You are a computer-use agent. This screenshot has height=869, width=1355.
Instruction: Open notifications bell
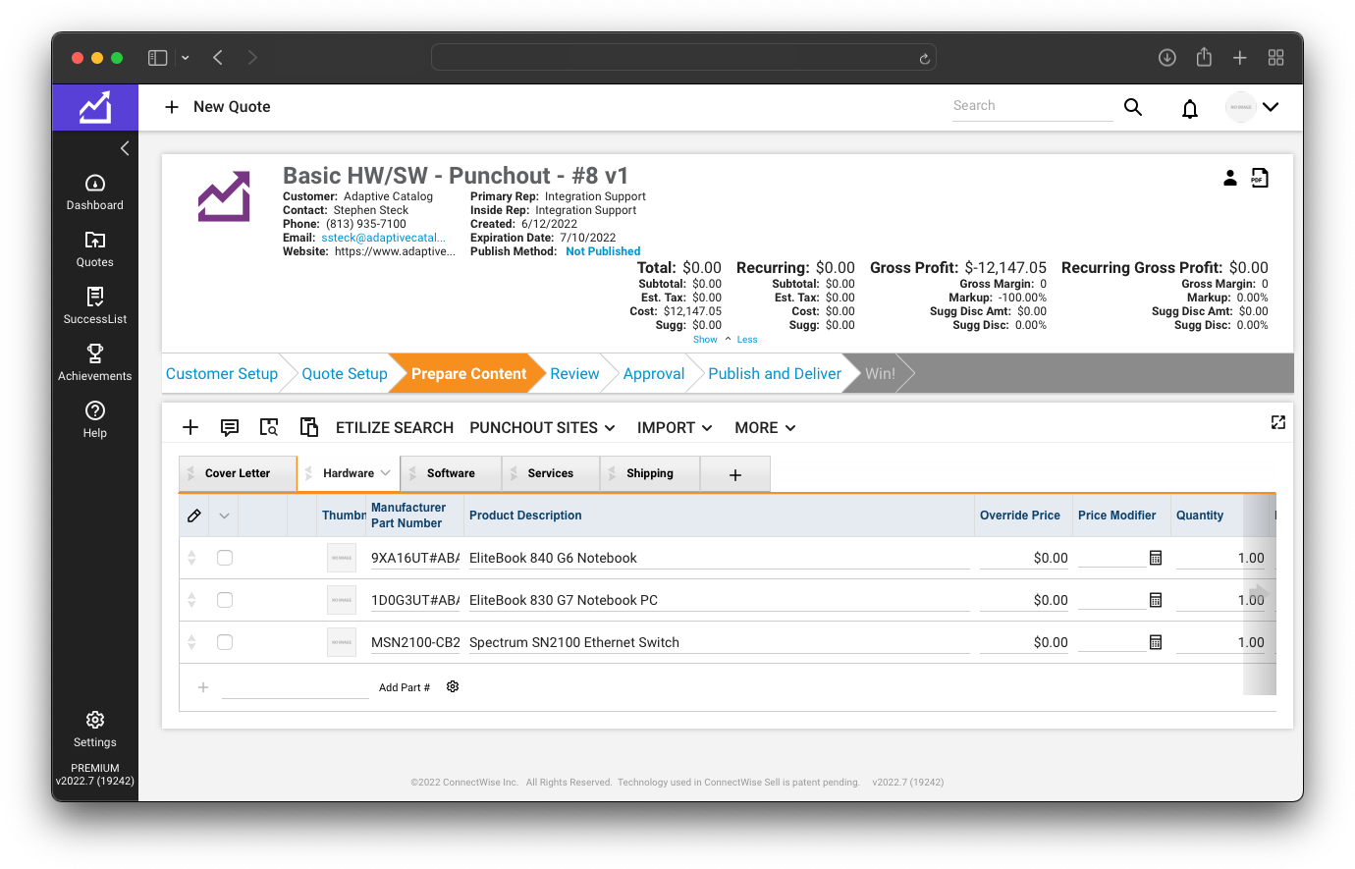pos(1190,108)
